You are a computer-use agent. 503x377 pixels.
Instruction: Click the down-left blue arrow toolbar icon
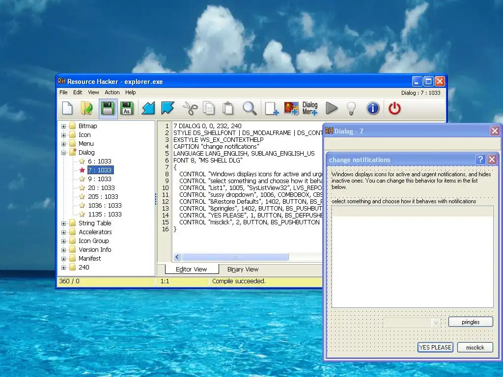148,108
